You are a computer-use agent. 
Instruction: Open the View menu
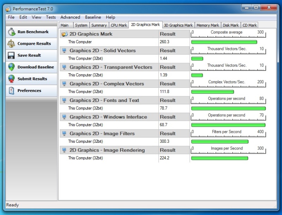[x=36, y=17]
